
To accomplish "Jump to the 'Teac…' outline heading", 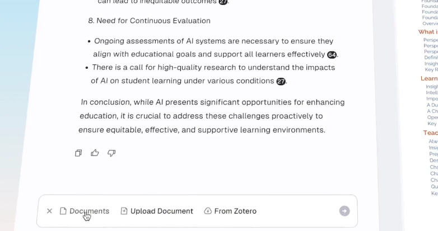I will pos(430,133).
